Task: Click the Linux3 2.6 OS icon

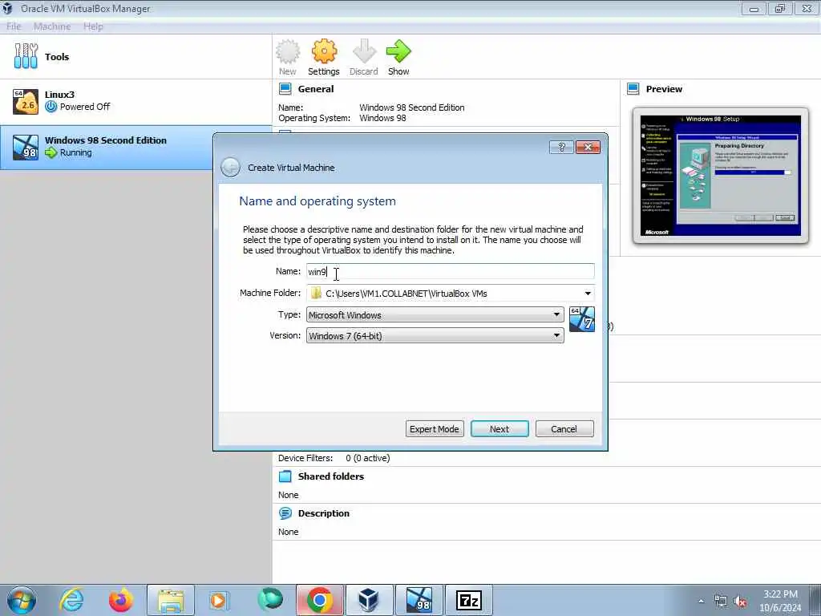Action: [x=26, y=101]
